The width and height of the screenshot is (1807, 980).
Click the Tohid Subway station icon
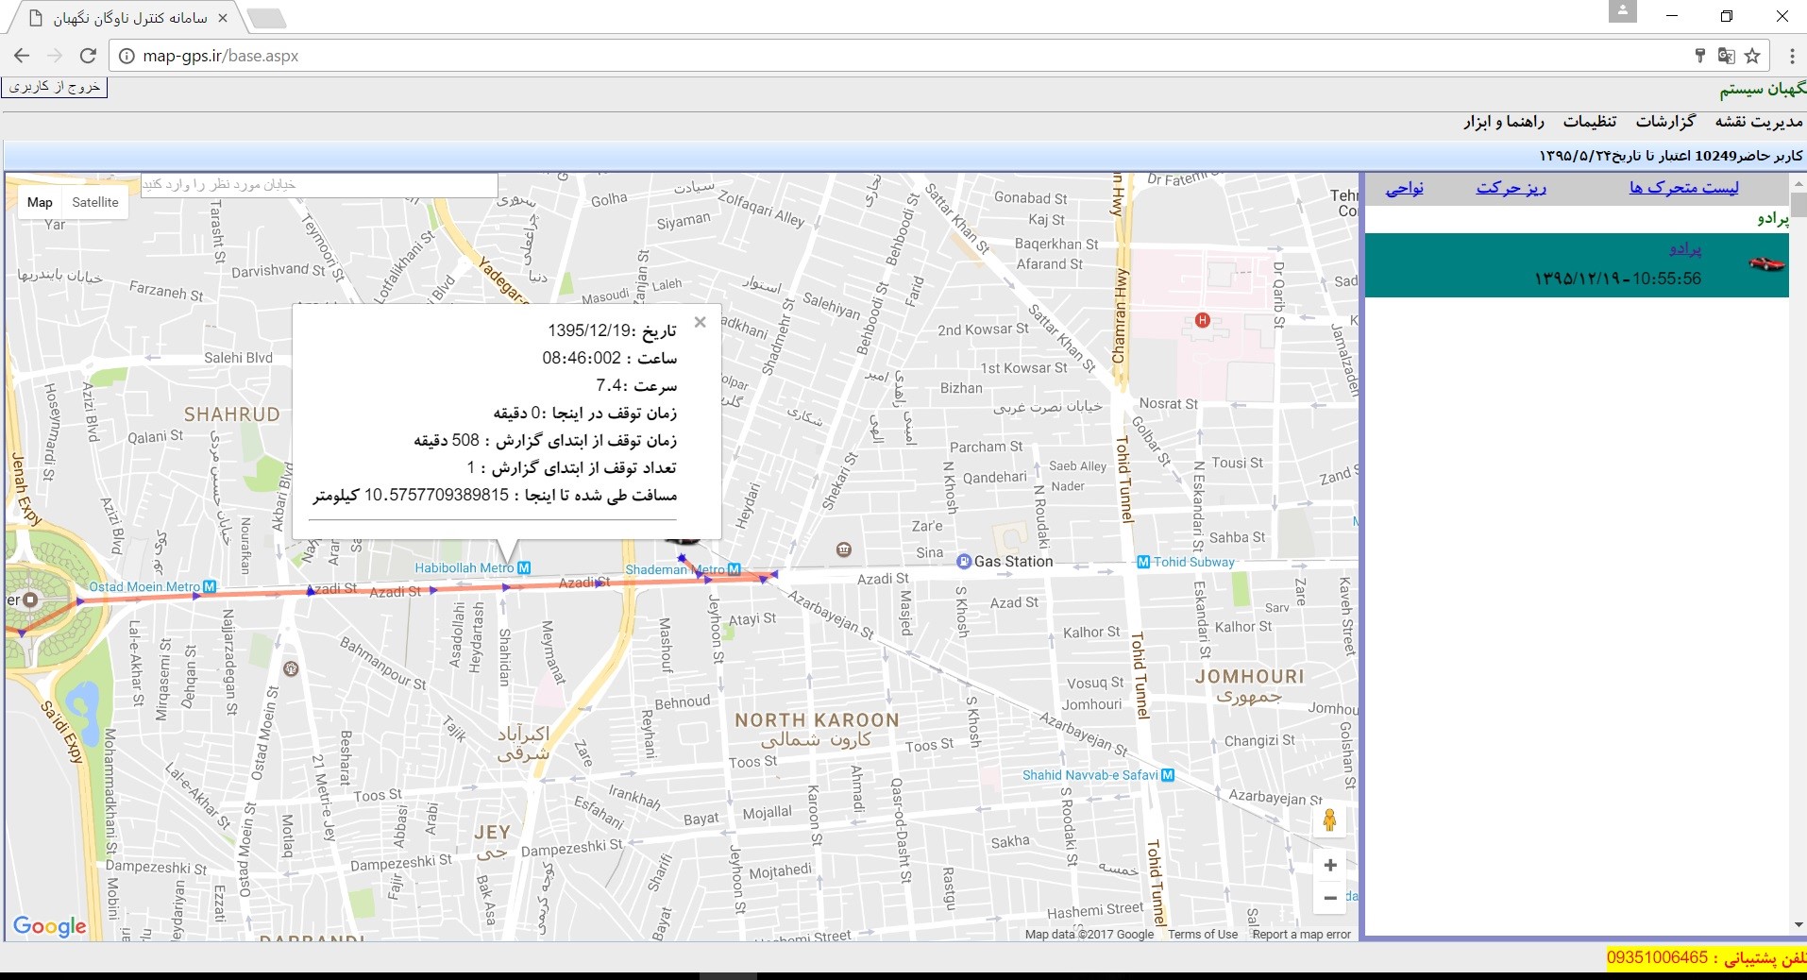tap(1143, 562)
